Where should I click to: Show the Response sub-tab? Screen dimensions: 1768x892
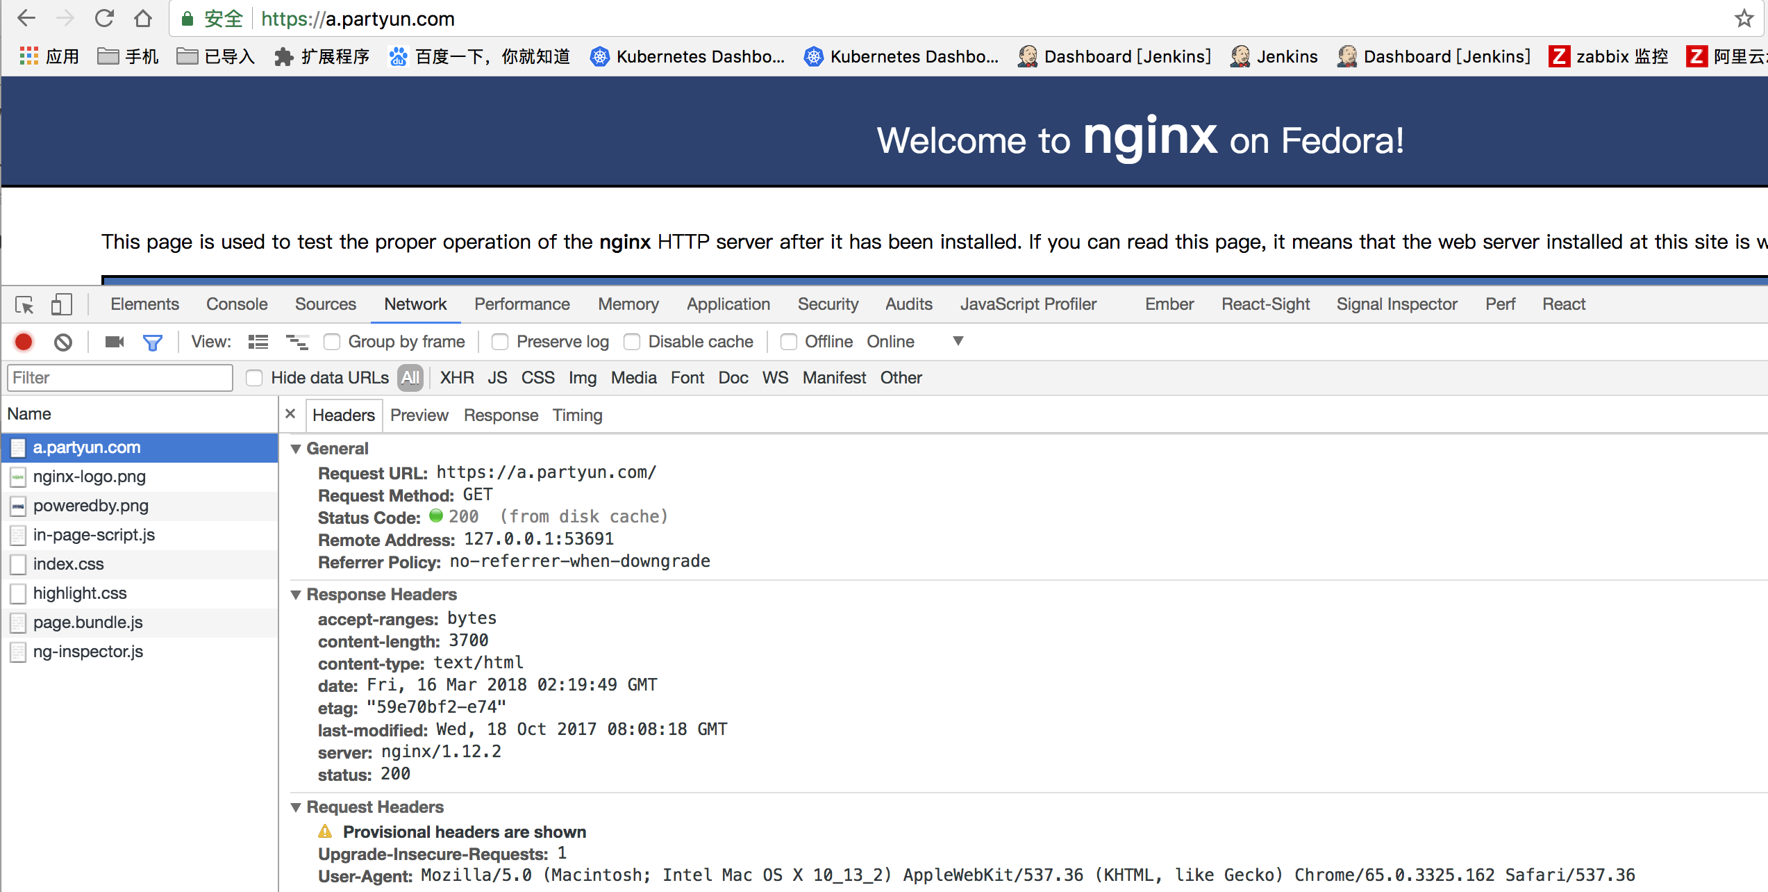coord(501,415)
